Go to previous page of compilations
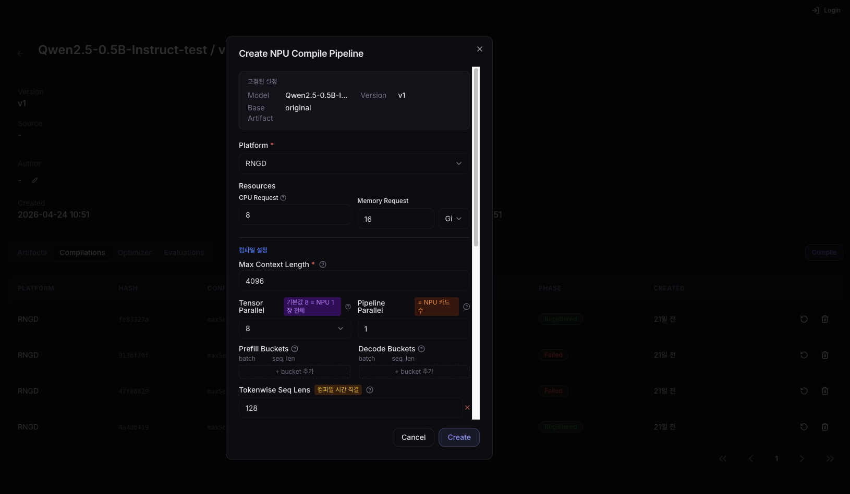The width and height of the screenshot is (850, 494). click(x=751, y=459)
